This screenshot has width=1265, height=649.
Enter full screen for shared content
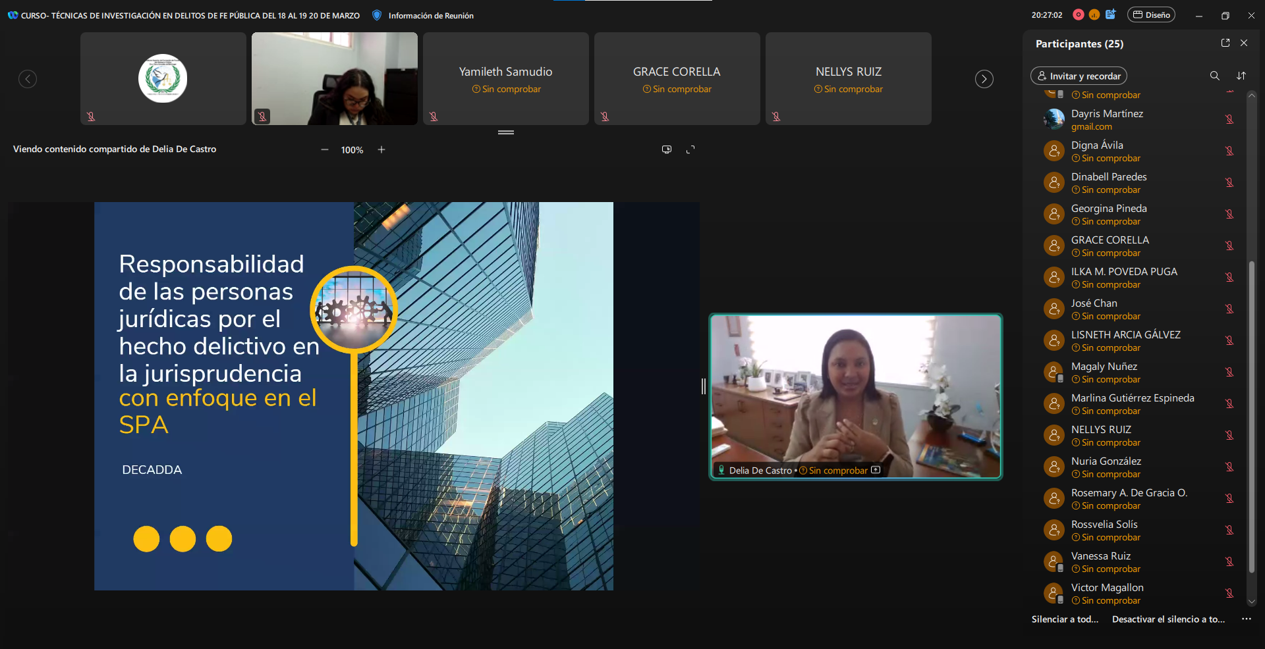(x=690, y=149)
